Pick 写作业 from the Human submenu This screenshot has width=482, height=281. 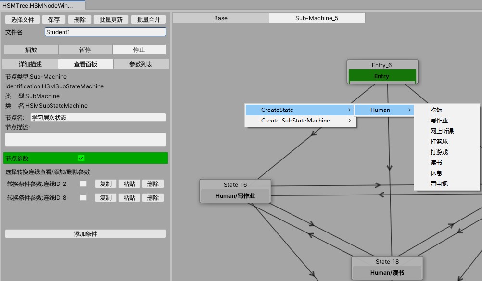pyautogui.click(x=447, y=121)
